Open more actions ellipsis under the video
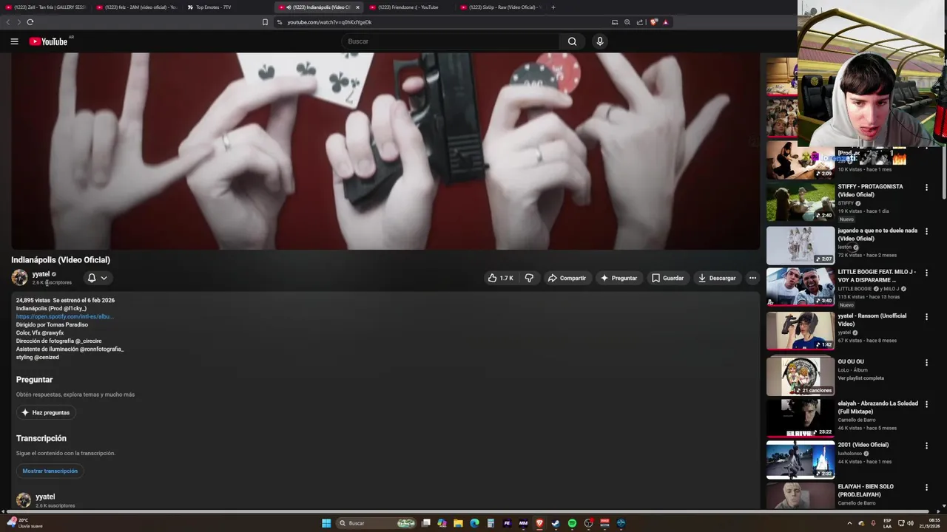 click(x=752, y=278)
